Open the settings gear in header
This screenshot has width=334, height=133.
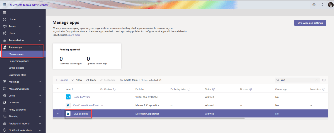(x=314, y=5)
